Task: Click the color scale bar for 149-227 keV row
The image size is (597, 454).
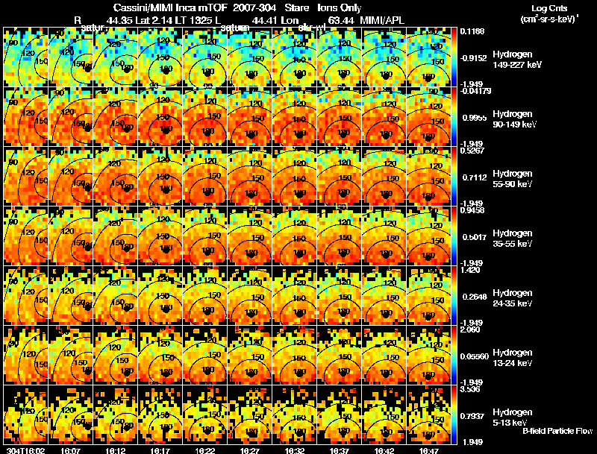Action: [454, 57]
